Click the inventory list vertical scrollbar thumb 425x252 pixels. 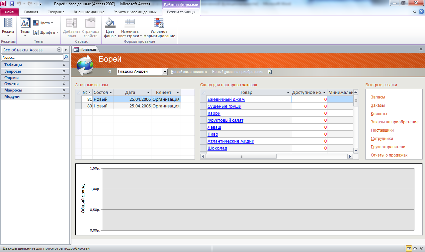356,100
